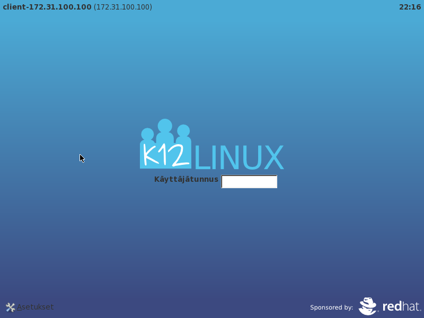Click the handwritten K12 text in logo
Image resolution: width=424 pixels, height=318 pixels.
pos(165,155)
